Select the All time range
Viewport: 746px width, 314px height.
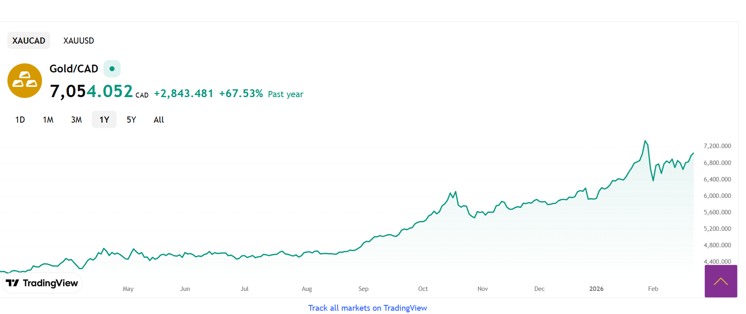[x=159, y=120]
